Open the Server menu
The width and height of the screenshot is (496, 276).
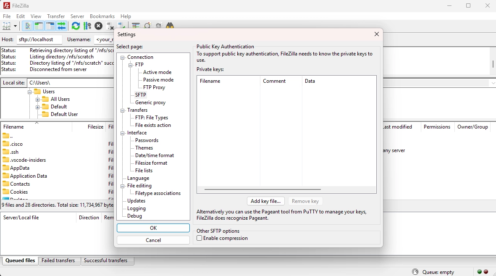click(77, 16)
